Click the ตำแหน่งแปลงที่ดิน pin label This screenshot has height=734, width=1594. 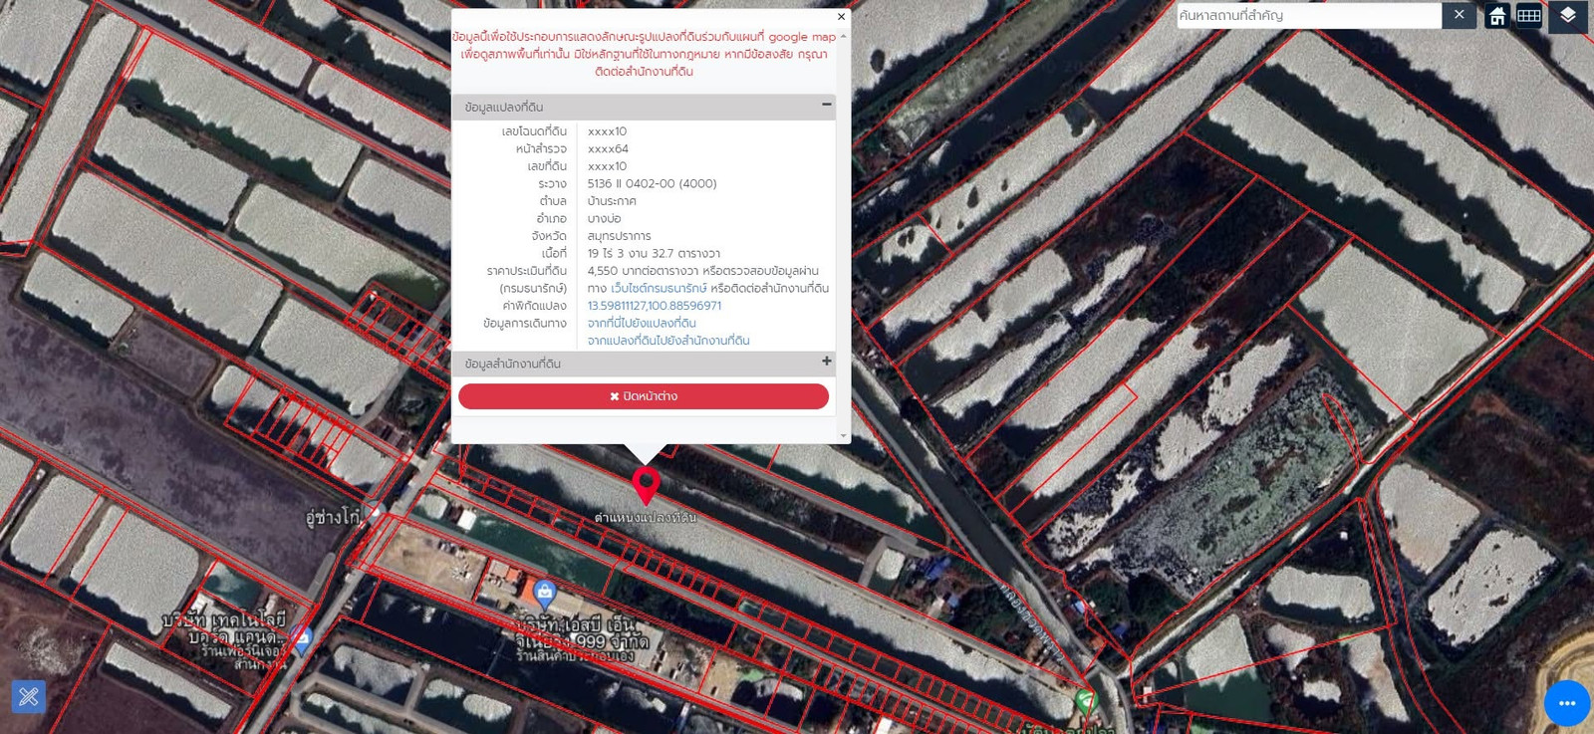pos(646,518)
